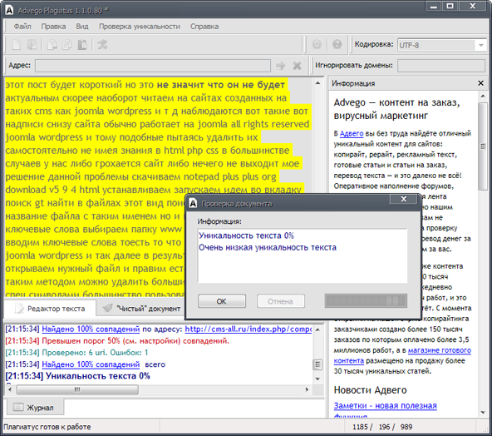Screen dimensions: 492x436
Task: Click the info panel vertical scrollbar thumb
Action: (x=483, y=146)
